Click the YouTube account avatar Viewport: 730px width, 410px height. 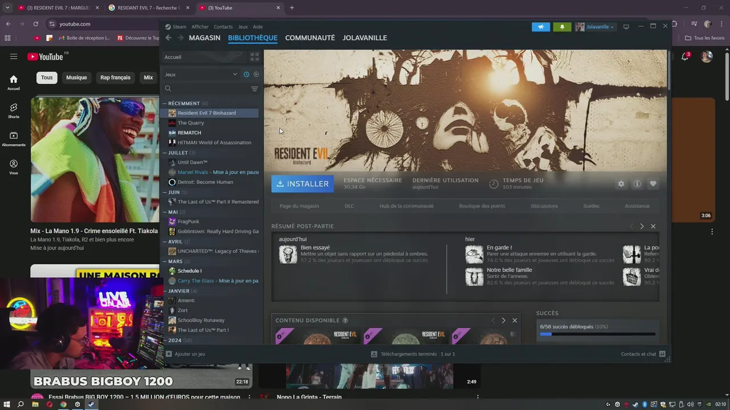pos(707,56)
